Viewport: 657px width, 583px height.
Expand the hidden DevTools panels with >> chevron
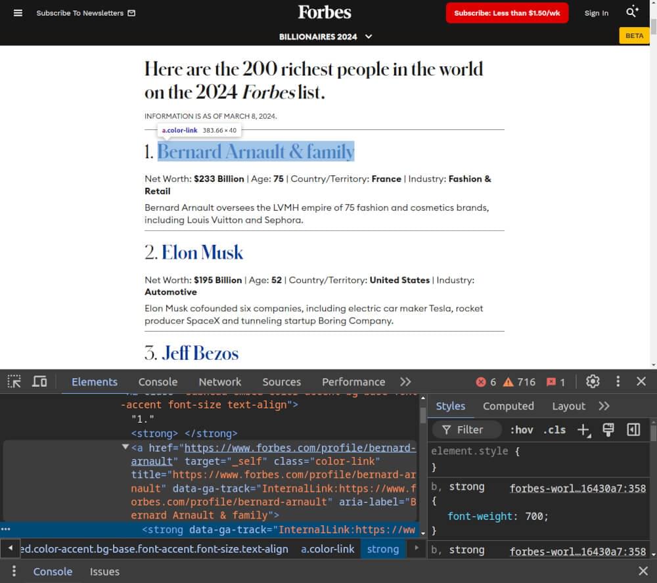(405, 381)
